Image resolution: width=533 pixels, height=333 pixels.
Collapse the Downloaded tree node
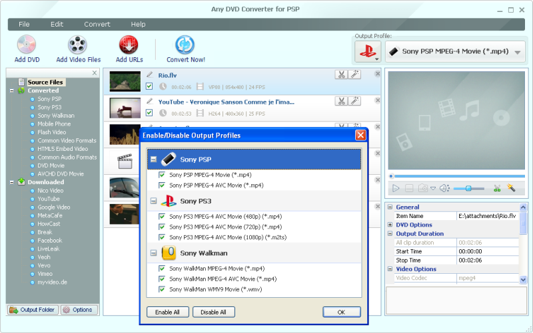[x=11, y=182]
